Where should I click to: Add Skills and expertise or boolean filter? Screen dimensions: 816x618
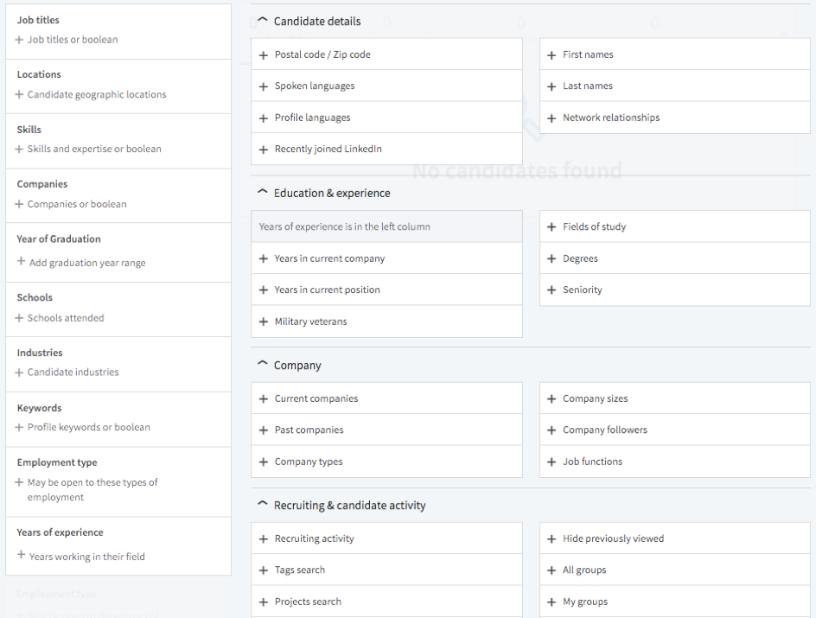(x=88, y=149)
